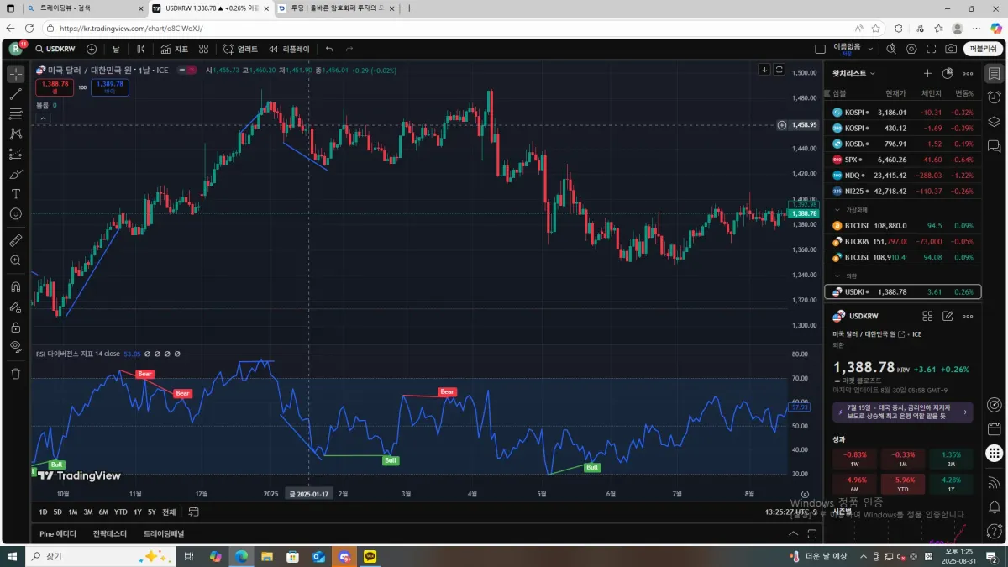This screenshot has width=1008, height=567.
Task: Take a chart snapshot with camera icon
Action: click(x=950, y=50)
